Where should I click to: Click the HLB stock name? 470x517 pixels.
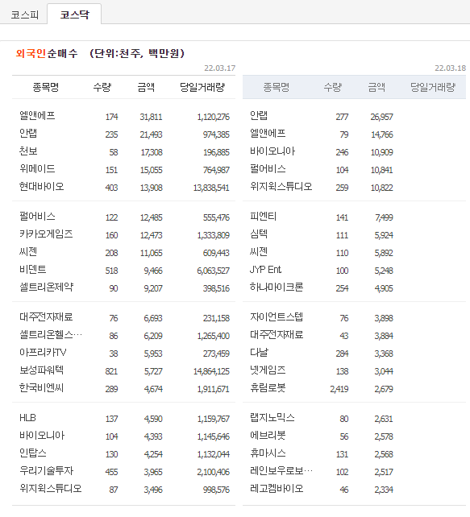[x=27, y=418]
